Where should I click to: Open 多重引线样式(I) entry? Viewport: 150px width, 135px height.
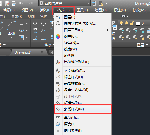83,90
